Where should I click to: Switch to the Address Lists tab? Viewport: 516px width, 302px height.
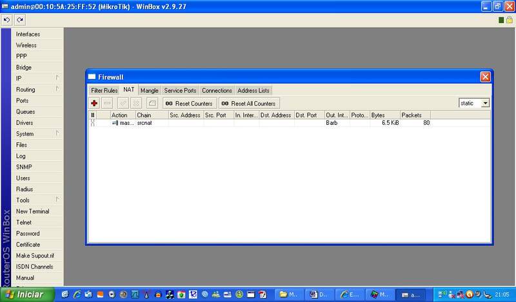(x=253, y=90)
